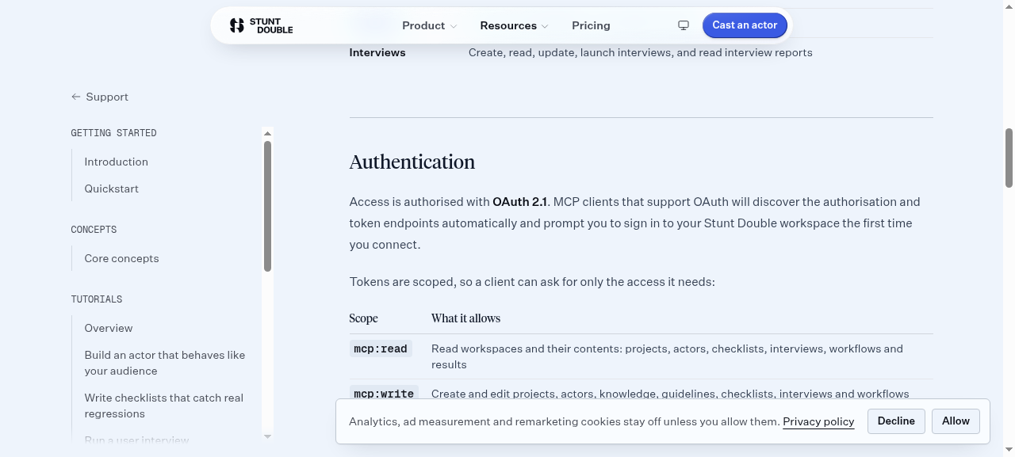Click the Authentication heading
Viewport: 1015px width, 457px height.
click(x=412, y=162)
